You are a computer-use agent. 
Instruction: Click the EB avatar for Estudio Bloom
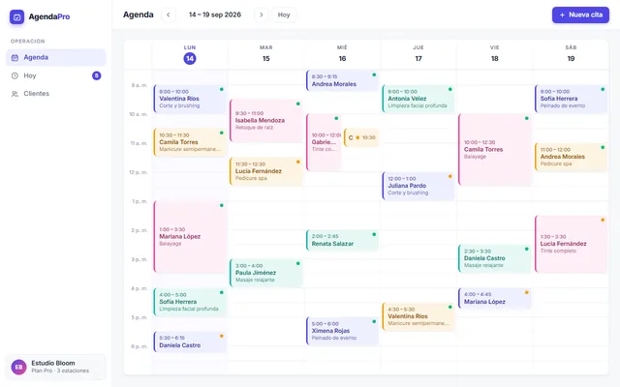(18, 367)
